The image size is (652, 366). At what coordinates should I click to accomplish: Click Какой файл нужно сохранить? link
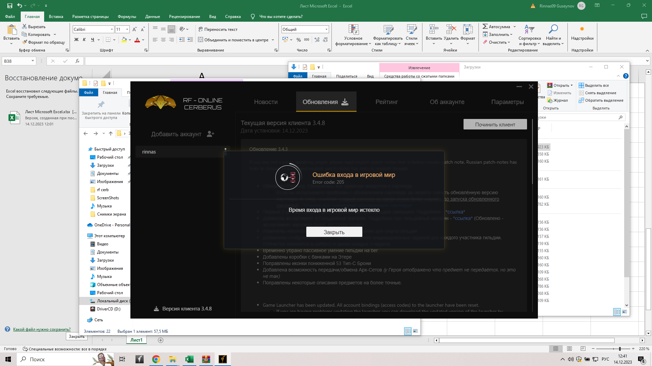(x=42, y=329)
